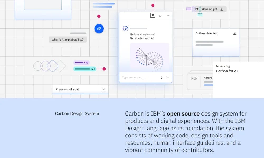Select the What is AI explainability? prompt chip
The image size is (264, 158).
[68, 39]
